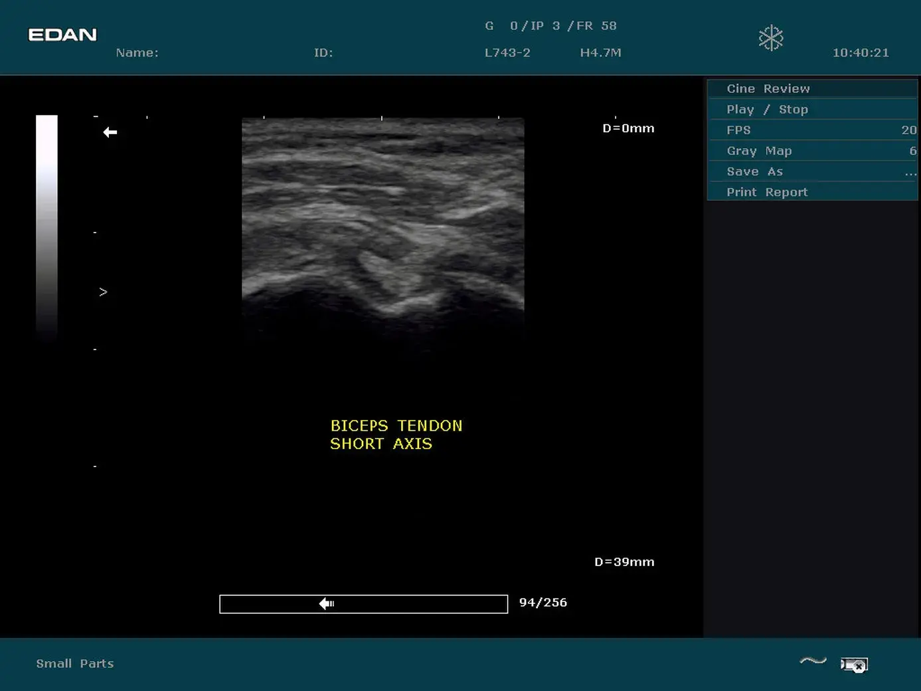Screen dimensions: 921x691
Task: Click the grayscale gradient bar
Action: (x=46, y=226)
